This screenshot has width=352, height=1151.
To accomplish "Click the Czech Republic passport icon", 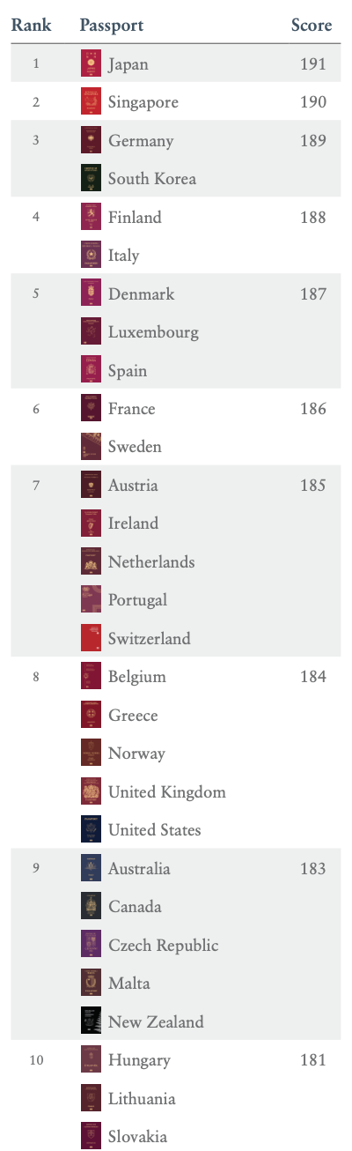I will tap(91, 945).
